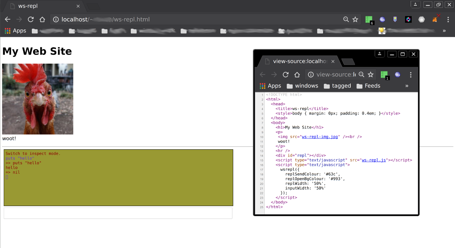455x248 pixels.
Task: Show more bookmarks in view-source window
Action: click(407, 86)
